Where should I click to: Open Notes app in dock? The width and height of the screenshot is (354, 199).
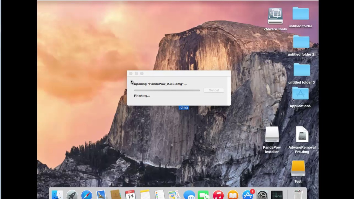click(x=145, y=195)
